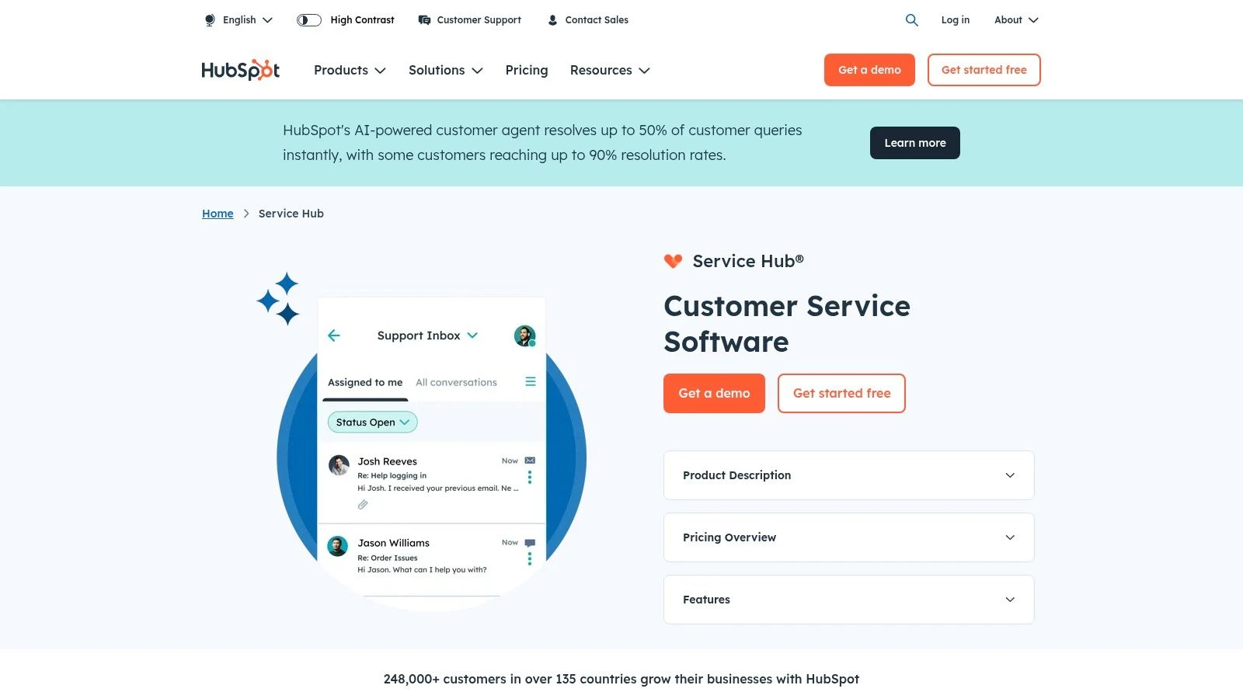Open the Status Open filter dropdown
The image size is (1243, 699).
tap(373, 423)
